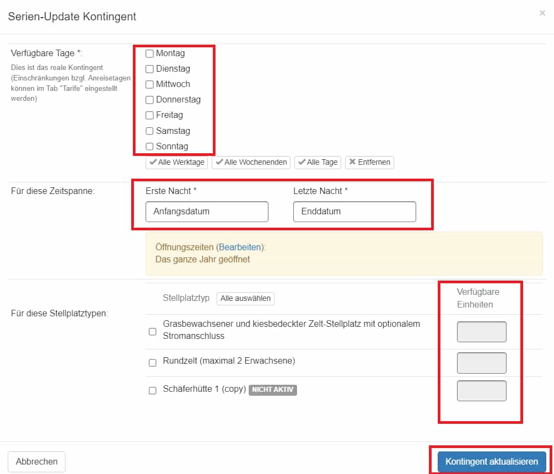Check the Rundzelt (maximal 2 Erwachsene) checkbox
Image resolution: width=554 pixels, height=474 pixels.
click(x=153, y=363)
